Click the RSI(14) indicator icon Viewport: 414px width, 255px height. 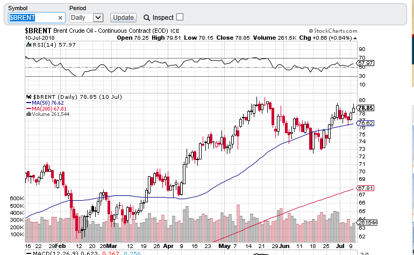(28, 45)
